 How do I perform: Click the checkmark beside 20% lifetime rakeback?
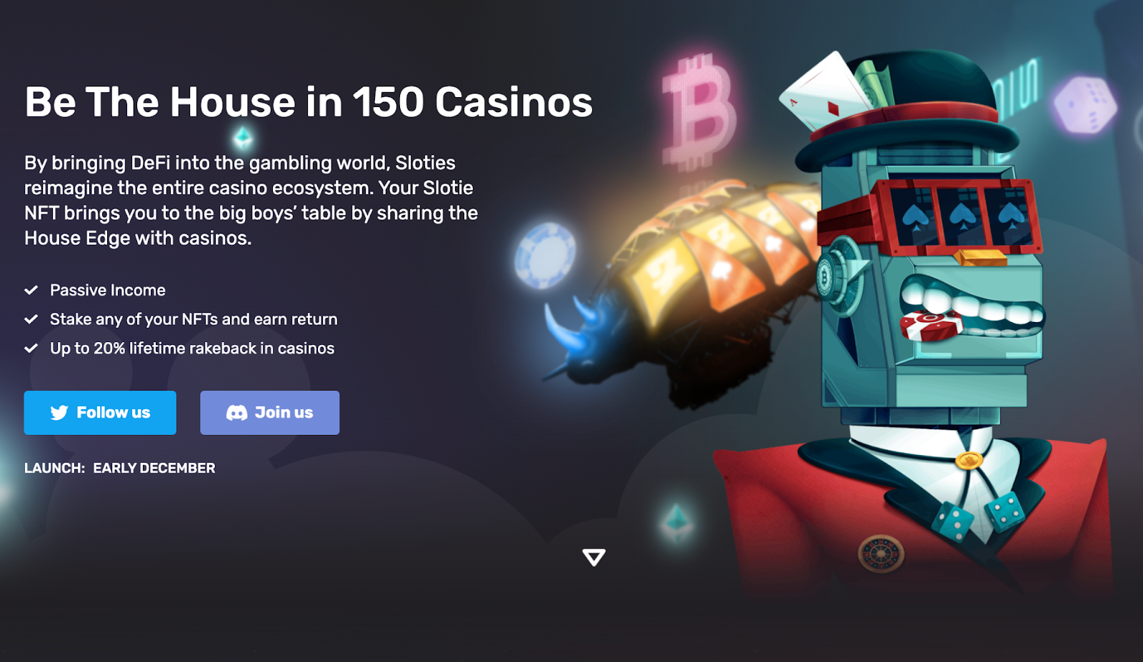(x=31, y=348)
